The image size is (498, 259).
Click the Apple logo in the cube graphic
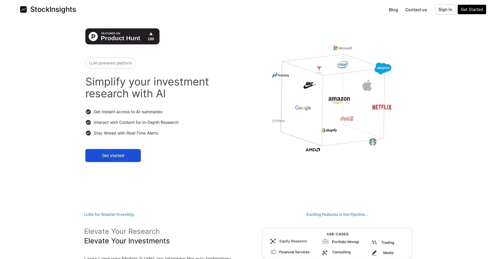(367, 85)
